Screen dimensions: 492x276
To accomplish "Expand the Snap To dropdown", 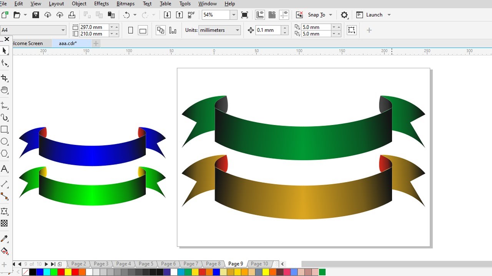I will pyautogui.click(x=331, y=15).
